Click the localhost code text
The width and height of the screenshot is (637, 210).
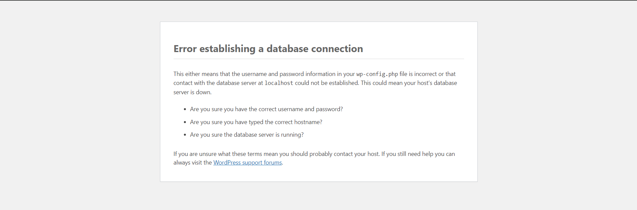(x=279, y=83)
